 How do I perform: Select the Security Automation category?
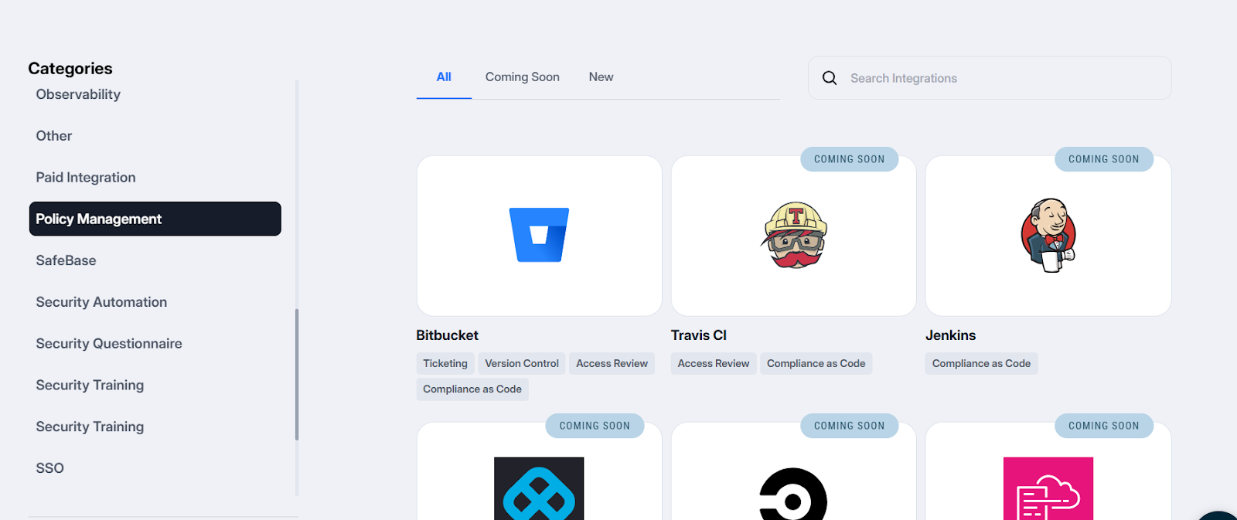(101, 302)
